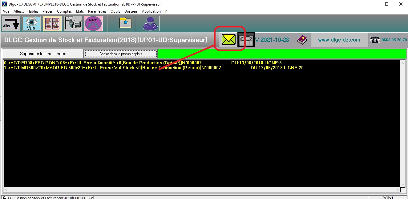The width and height of the screenshot is (408, 199).
Task: Select error message line 1 for MADRIER 500x20
Action: (x=154, y=68)
